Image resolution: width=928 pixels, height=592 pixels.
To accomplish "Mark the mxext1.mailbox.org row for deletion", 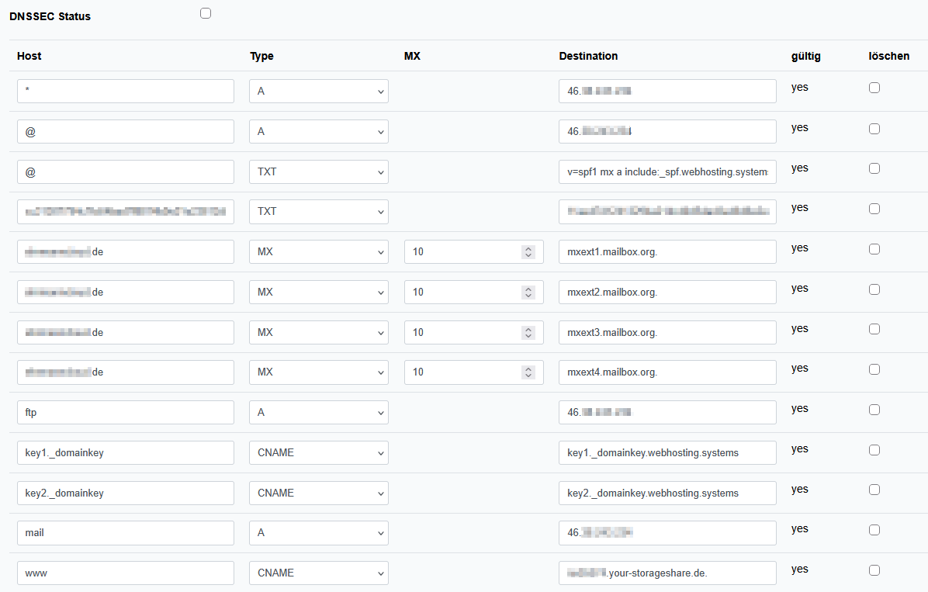I will click(874, 249).
